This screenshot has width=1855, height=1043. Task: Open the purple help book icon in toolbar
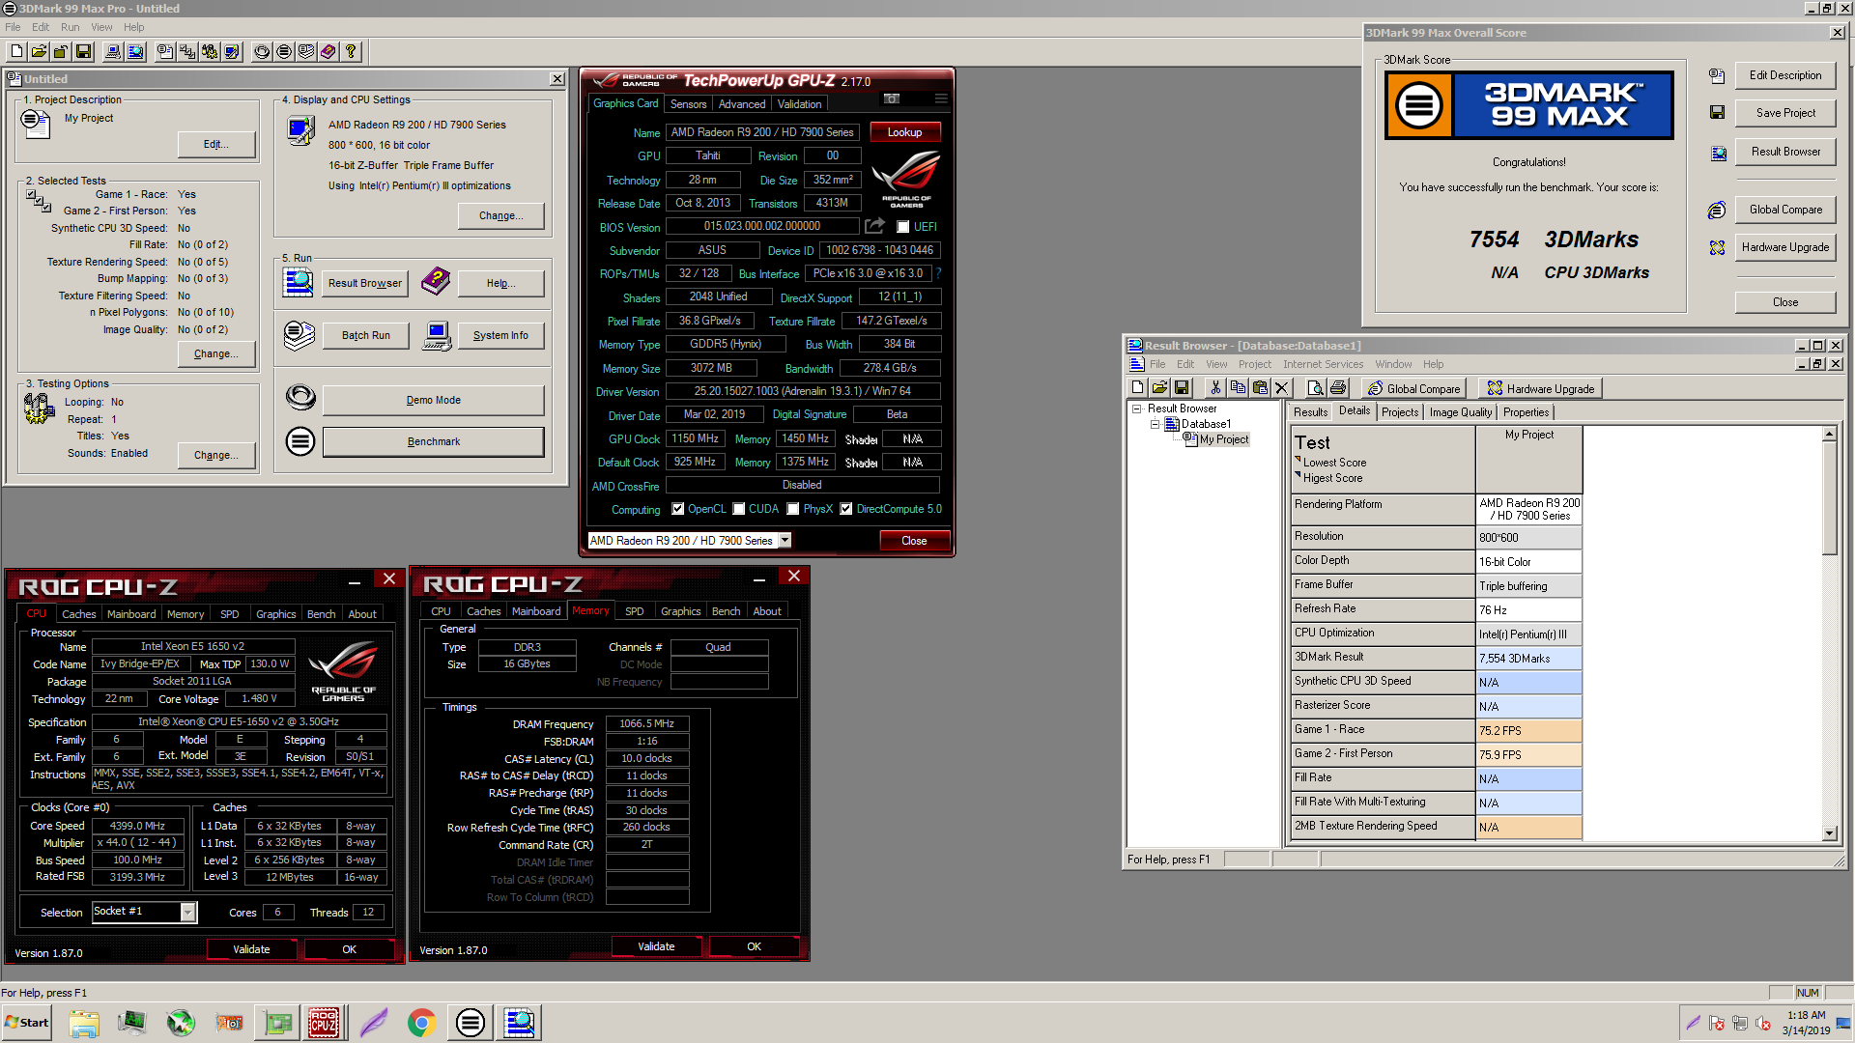(328, 52)
